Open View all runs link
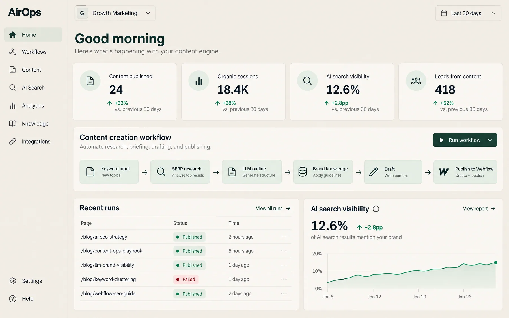Screen dimensions: 509x318 [x=273, y=208]
